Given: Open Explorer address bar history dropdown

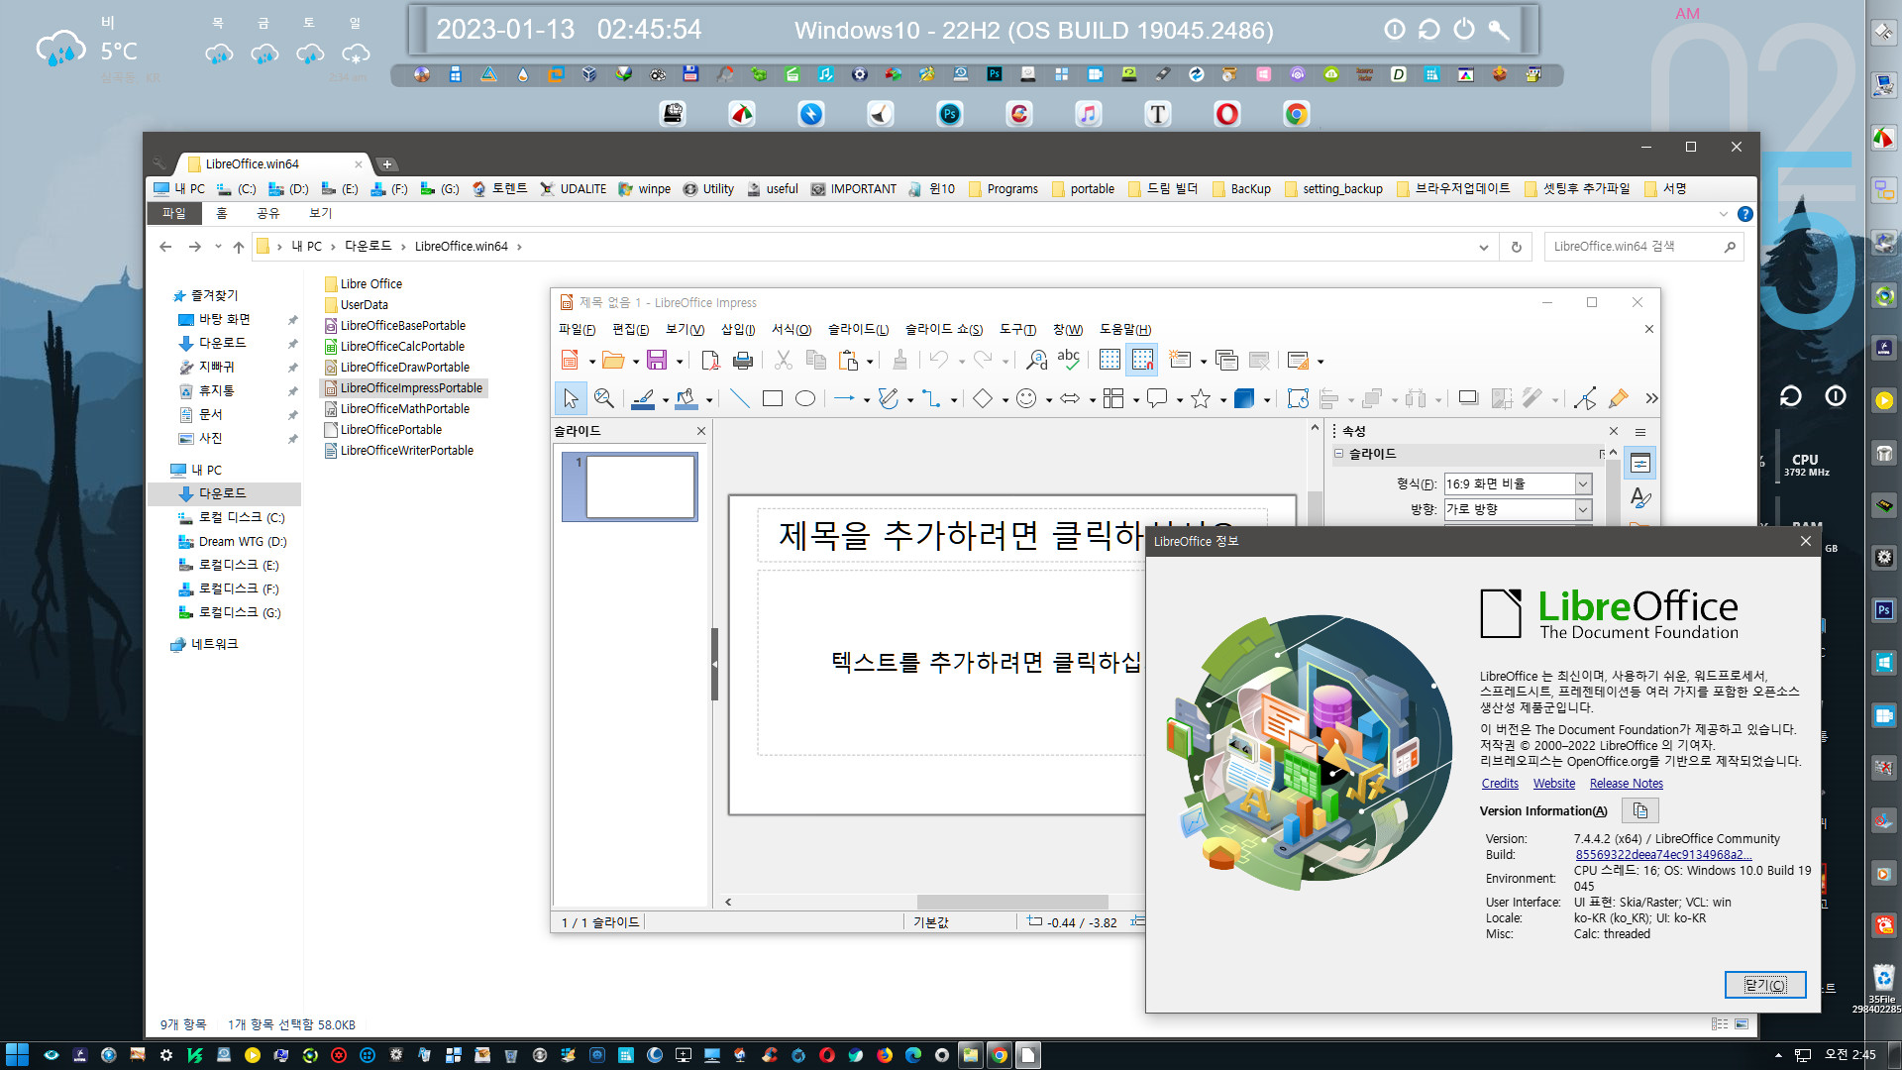Looking at the screenshot, I should 1483,247.
